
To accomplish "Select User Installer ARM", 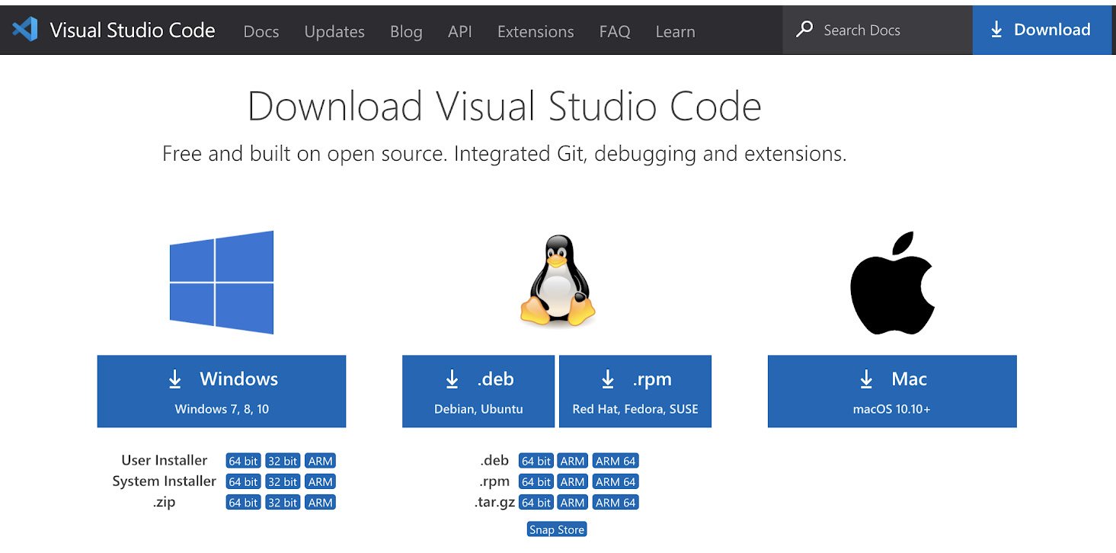I will (x=320, y=461).
